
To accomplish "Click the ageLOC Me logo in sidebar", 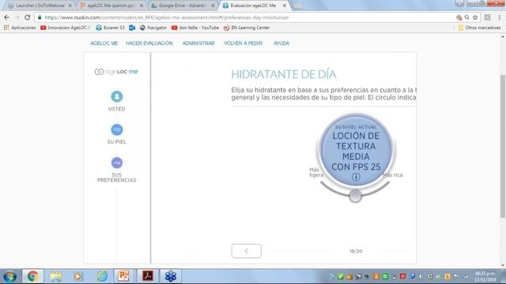I will pyautogui.click(x=116, y=72).
